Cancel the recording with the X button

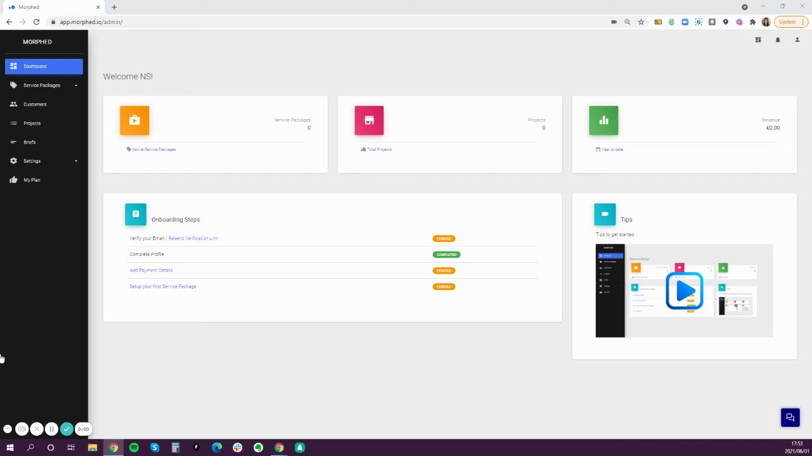tap(37, 429)
